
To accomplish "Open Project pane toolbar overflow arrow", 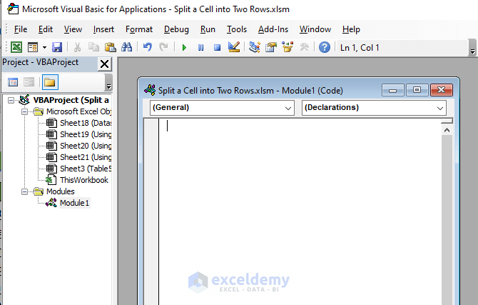I will click(x=108, y=86).
